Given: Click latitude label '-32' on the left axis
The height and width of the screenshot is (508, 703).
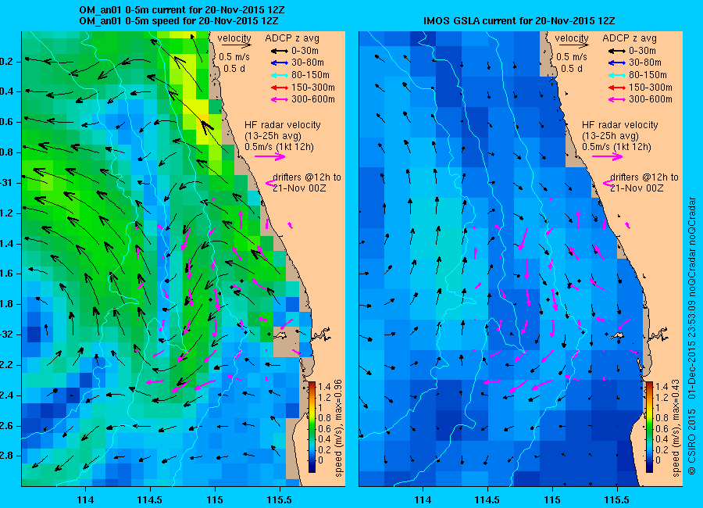Looking at the screenshot, I should [x=6, y=334].
